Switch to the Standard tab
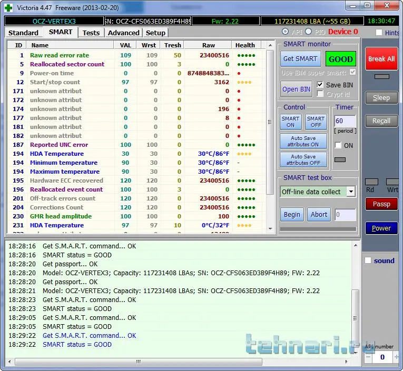This screenshot has height=371, width=403. (23, 33)
